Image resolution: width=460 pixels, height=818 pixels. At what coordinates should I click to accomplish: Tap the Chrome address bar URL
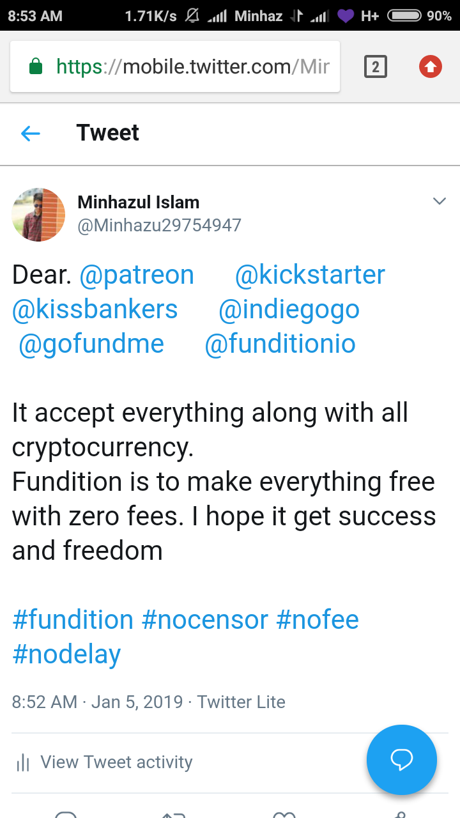click(193, 66)
